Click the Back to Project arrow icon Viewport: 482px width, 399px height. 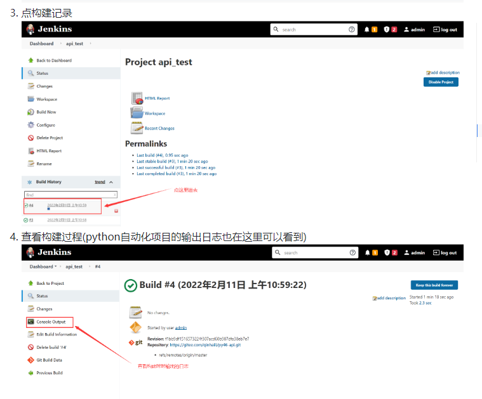coord(30,283)
